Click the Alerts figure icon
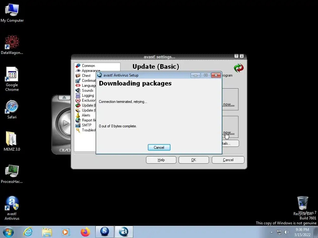Viewport: 318px width, 238px height. click(78, 115)
